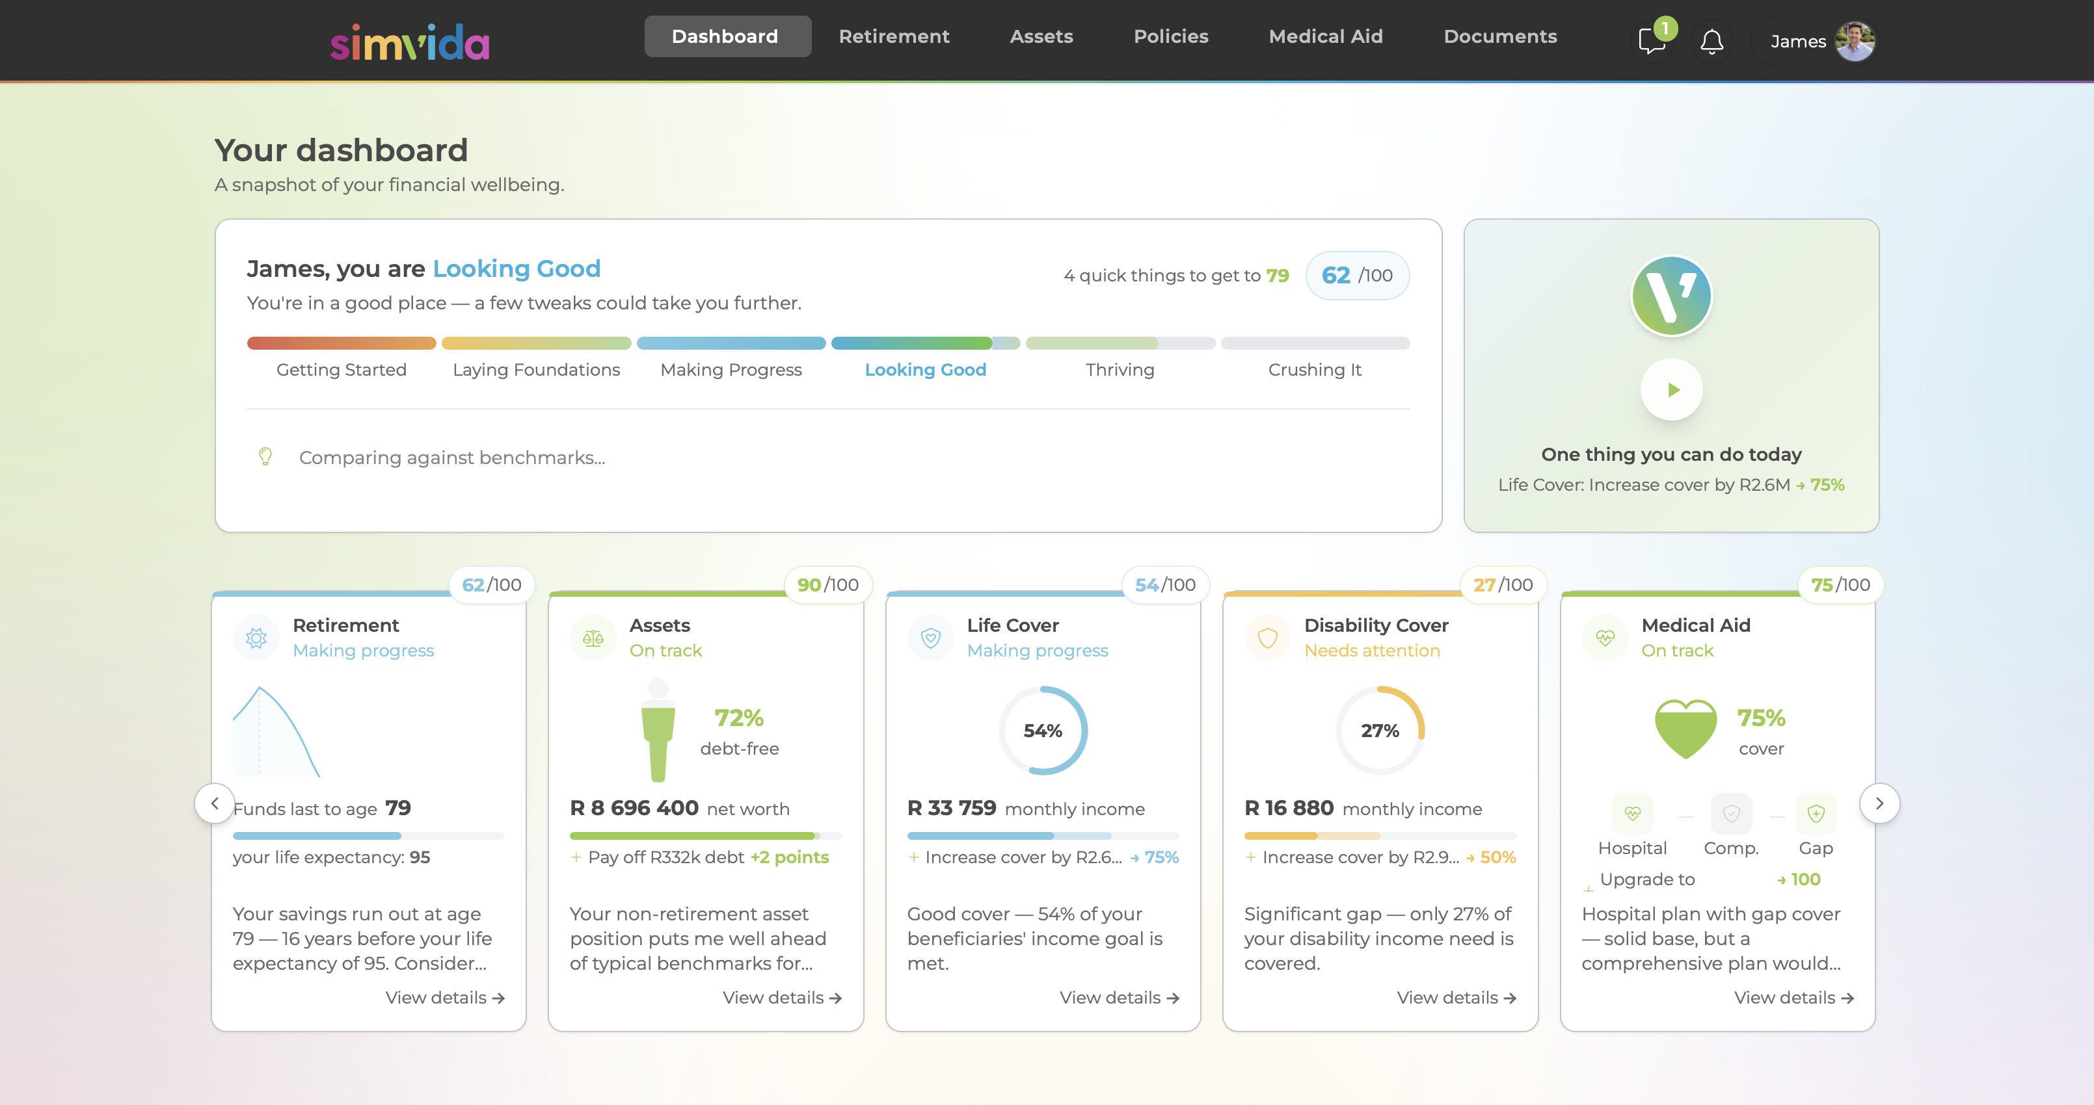Screen dimensions: 2094x1105
Task: Click James's profile avatar photo
Action: click(x=1855, y=40)
